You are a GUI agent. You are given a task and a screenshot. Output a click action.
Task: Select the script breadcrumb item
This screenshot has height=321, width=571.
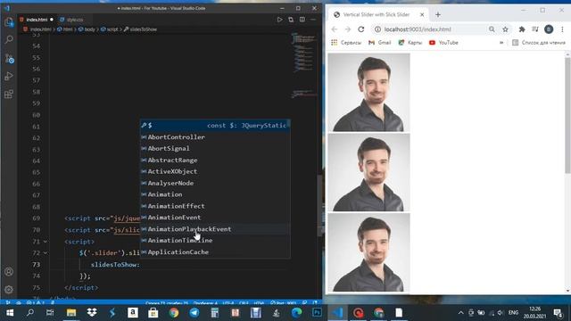click(x=110, y=29)
